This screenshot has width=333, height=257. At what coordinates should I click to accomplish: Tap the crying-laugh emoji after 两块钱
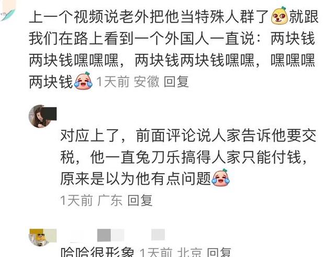[x=83, y=81]
